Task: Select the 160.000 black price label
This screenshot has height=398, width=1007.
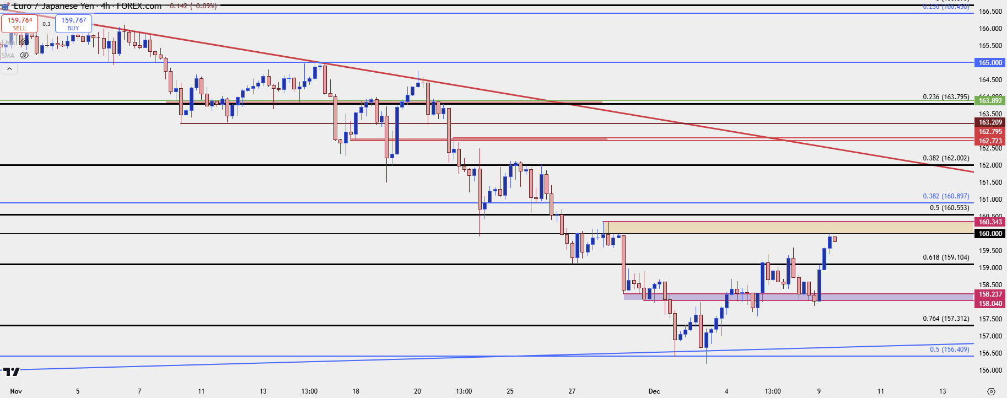Action: [990, 234]
